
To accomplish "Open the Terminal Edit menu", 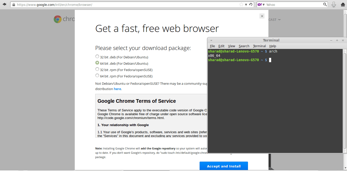I will 221,46.
